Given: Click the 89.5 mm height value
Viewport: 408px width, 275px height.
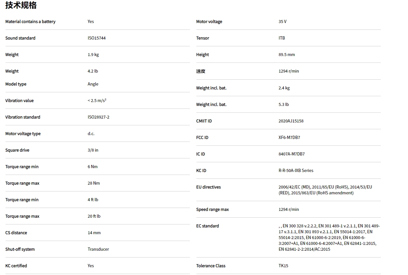Looking at the screenshot, I should tap(287, 55).
